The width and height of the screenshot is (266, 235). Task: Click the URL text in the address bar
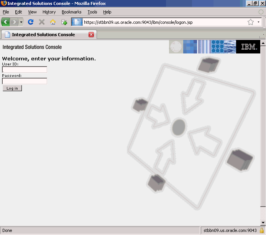tap(138, 22)
